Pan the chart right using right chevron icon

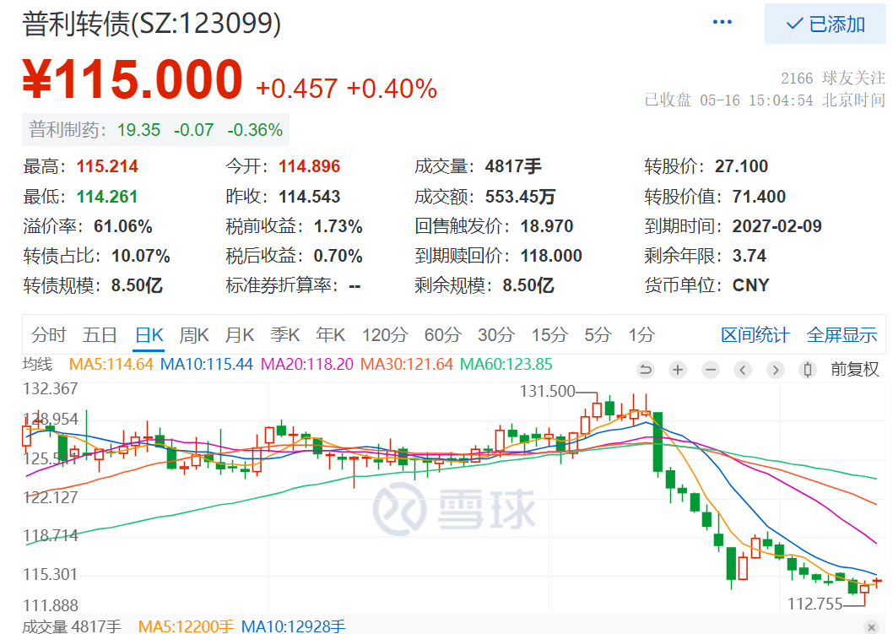pos(775,370)
